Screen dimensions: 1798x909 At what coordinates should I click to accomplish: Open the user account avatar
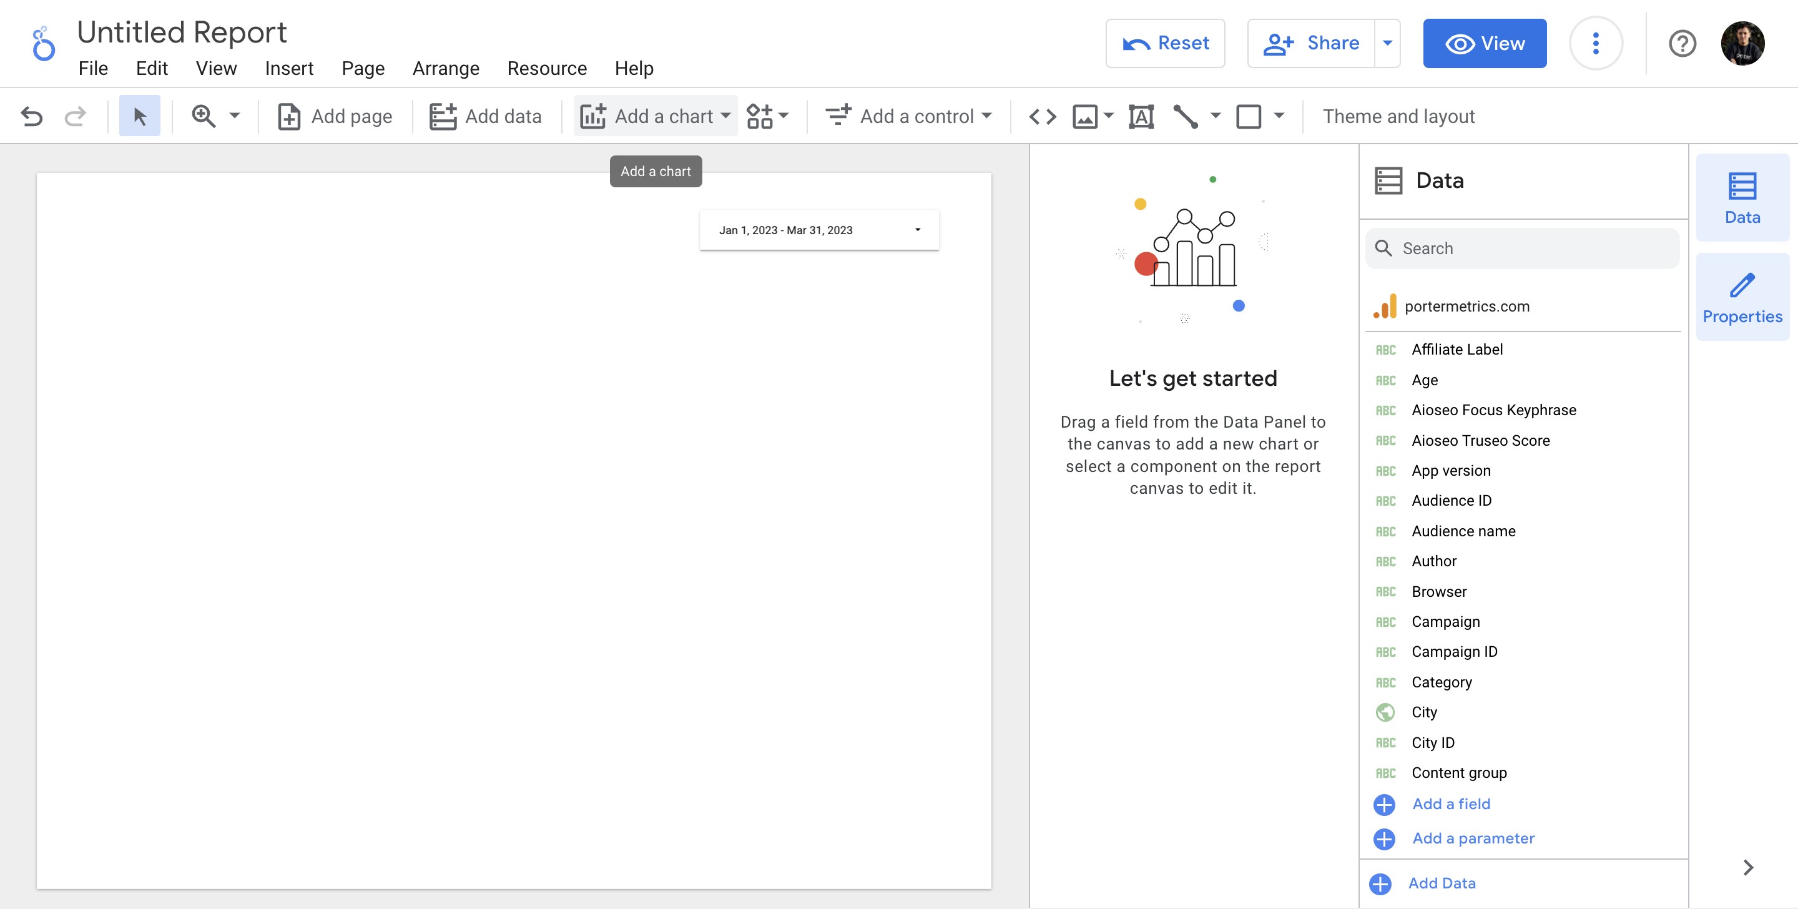point(1742,43)
